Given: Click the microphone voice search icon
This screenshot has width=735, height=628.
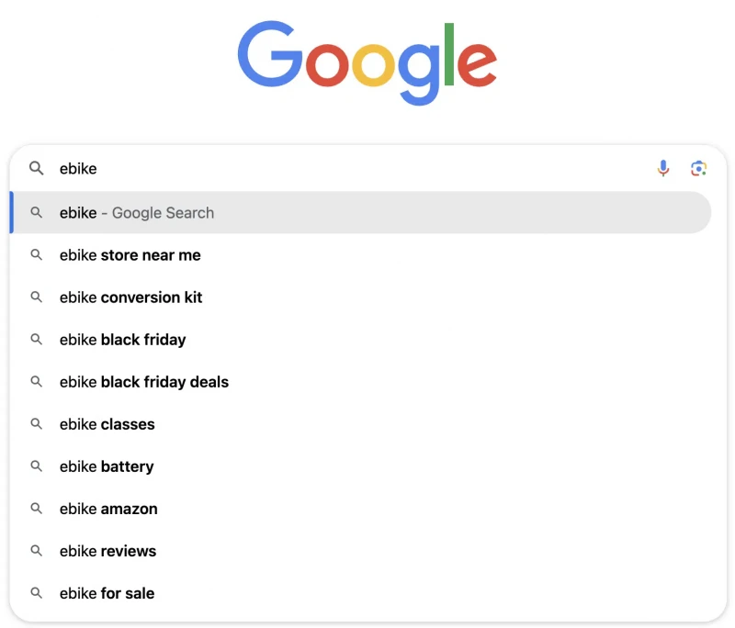Looking at the screenshot, I should tap(662, 168).
